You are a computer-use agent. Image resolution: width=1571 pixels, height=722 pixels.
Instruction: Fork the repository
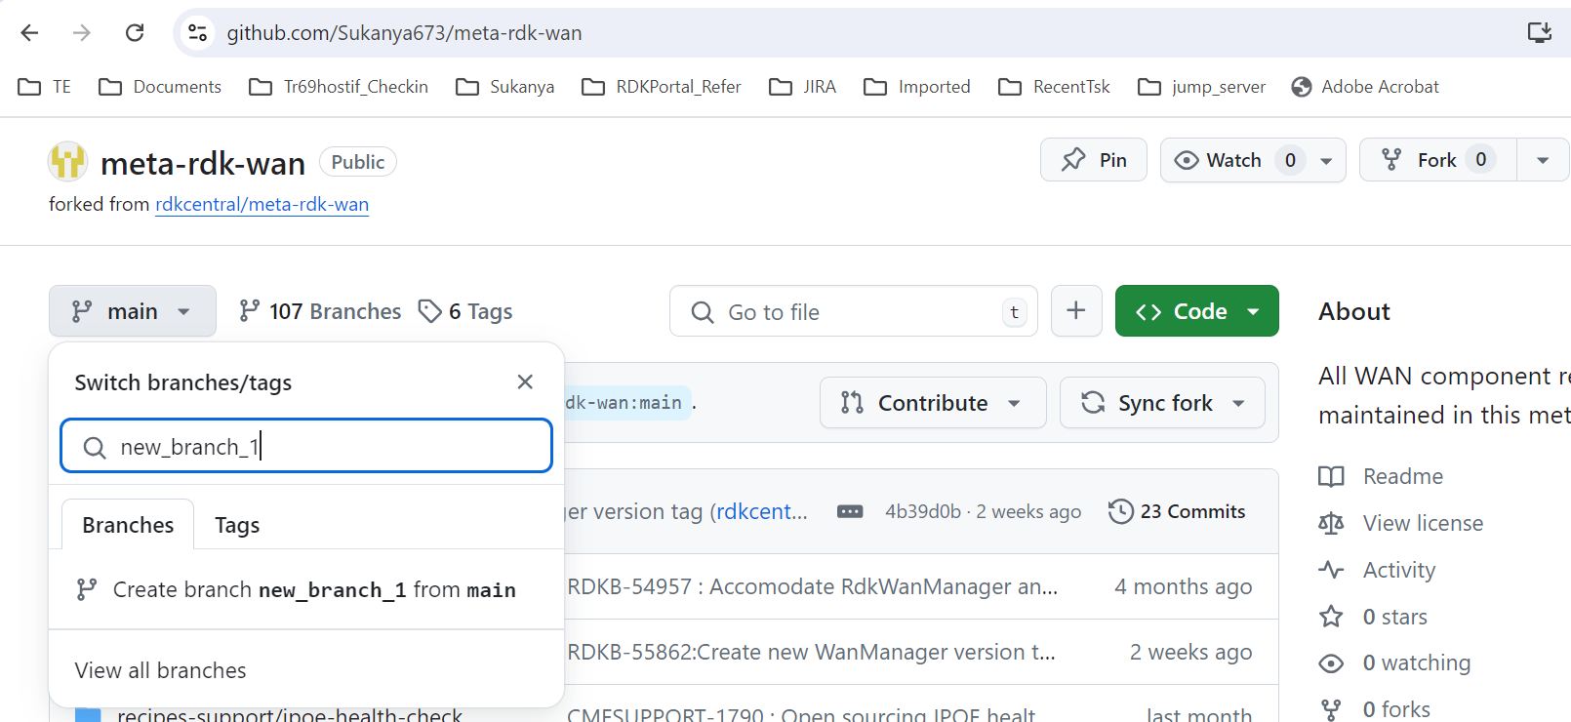click(x=1438, y=160)
